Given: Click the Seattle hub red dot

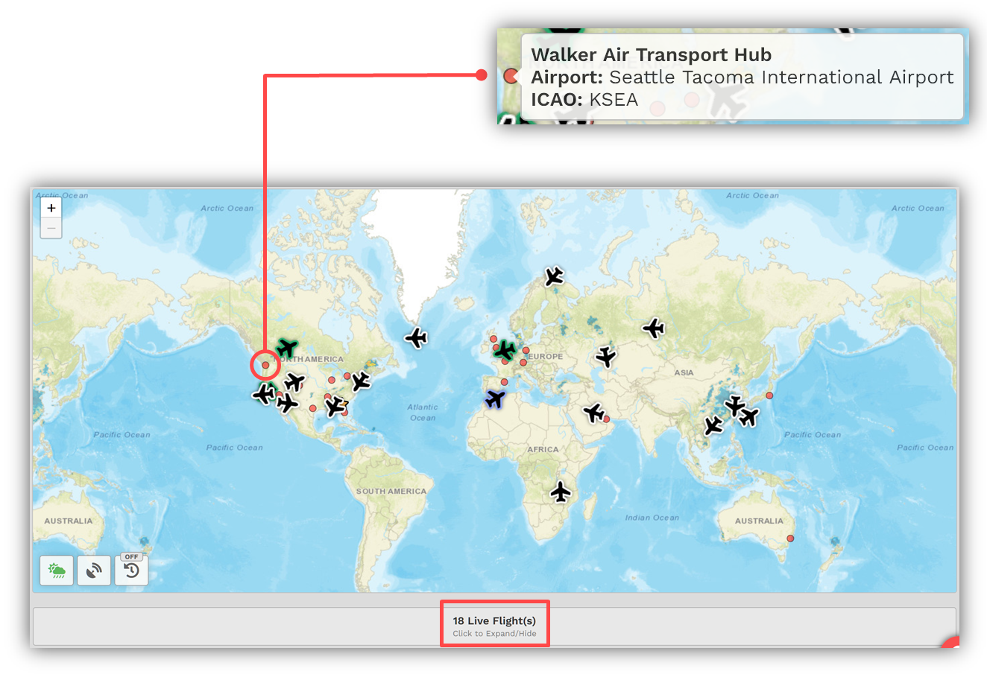Looking at the screenshot, I should click(265, 365).
